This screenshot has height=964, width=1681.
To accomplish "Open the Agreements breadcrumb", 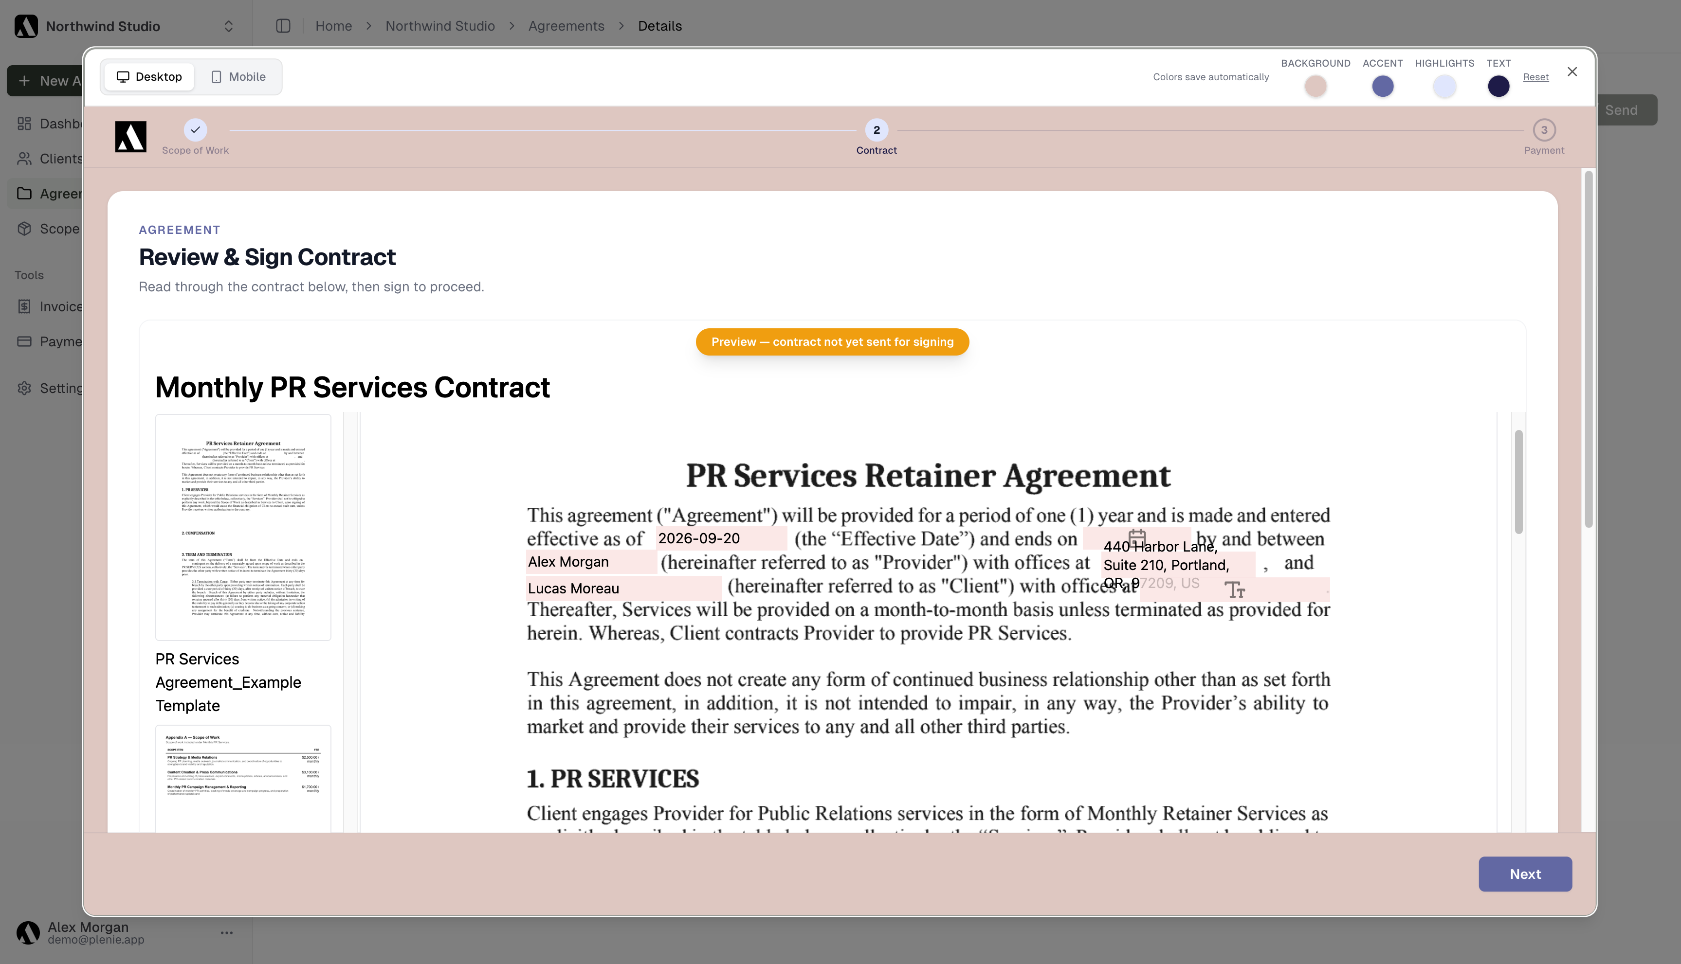I will pyautogui.click(x=566, y=26).
